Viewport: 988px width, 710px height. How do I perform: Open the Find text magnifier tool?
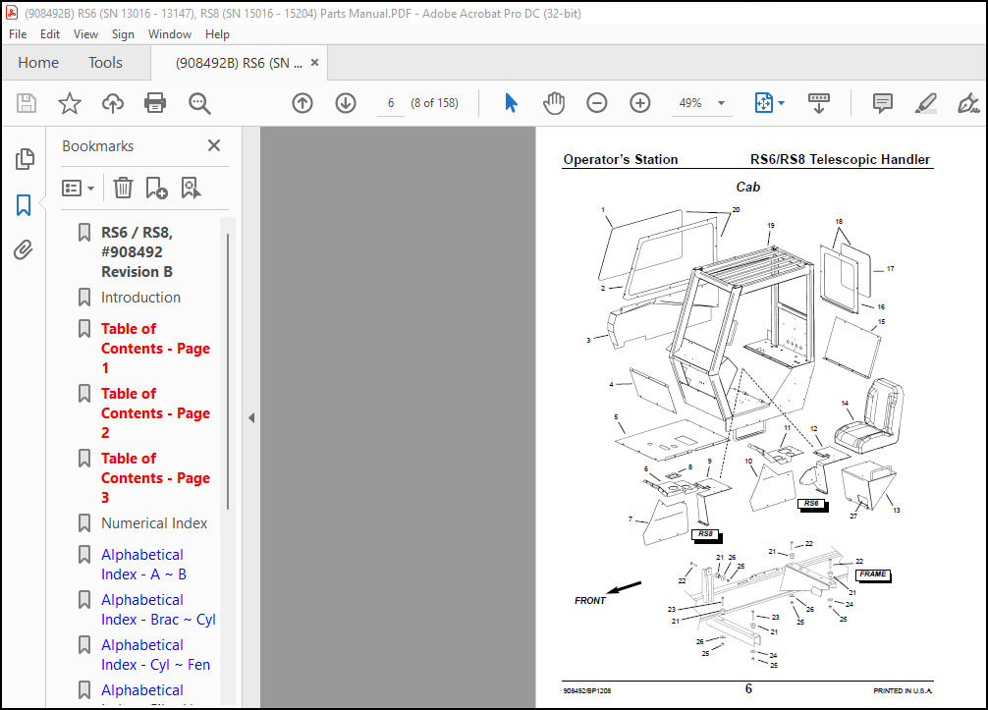click(x=199, y=103)
